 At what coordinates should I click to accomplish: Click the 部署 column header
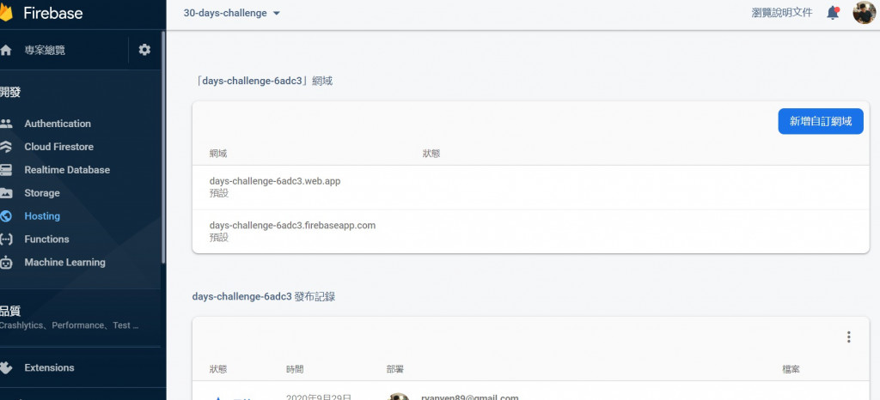395,369
